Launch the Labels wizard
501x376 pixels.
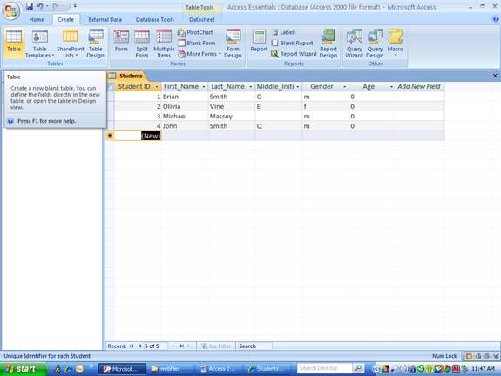[x=284, y=32]
